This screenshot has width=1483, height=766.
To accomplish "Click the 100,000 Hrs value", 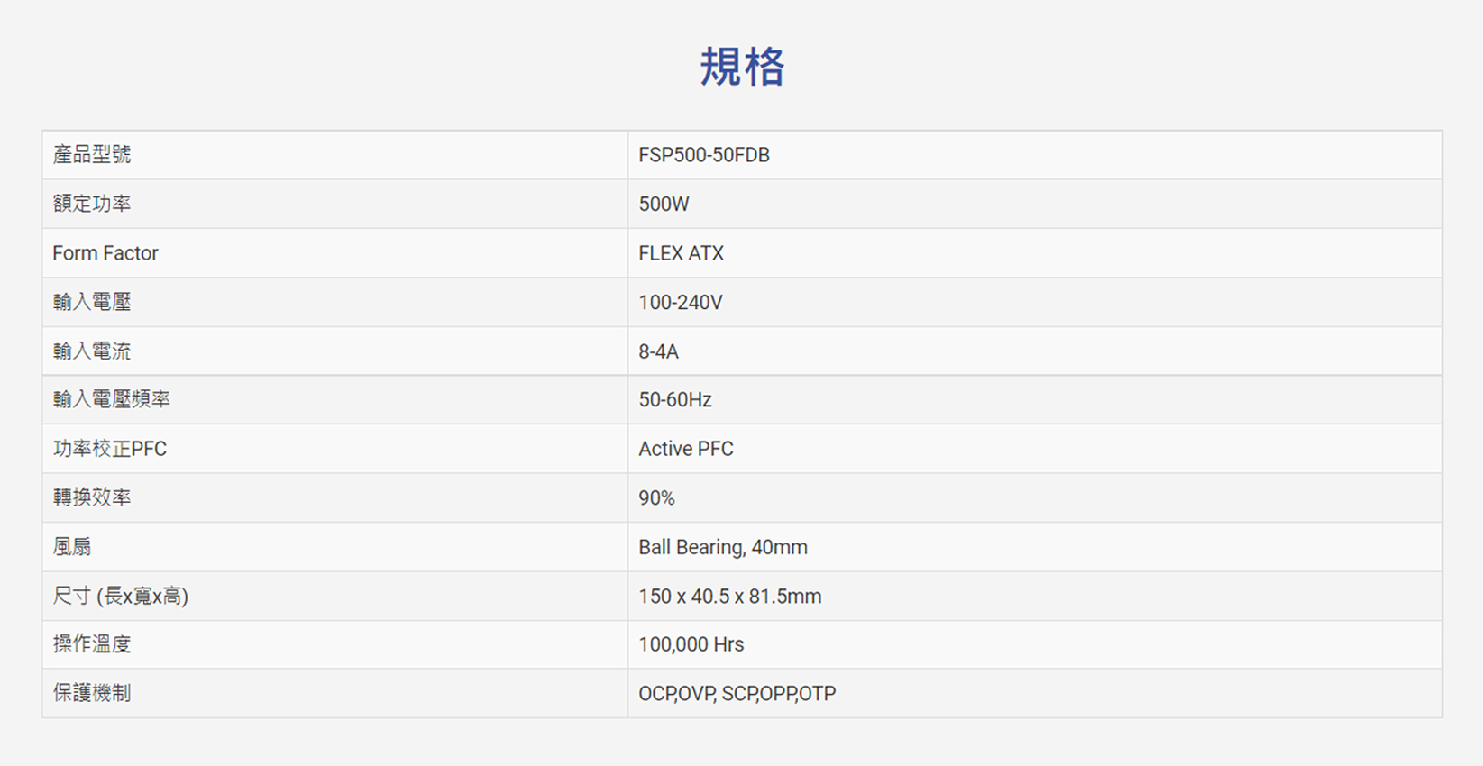I will pos(691,644).
